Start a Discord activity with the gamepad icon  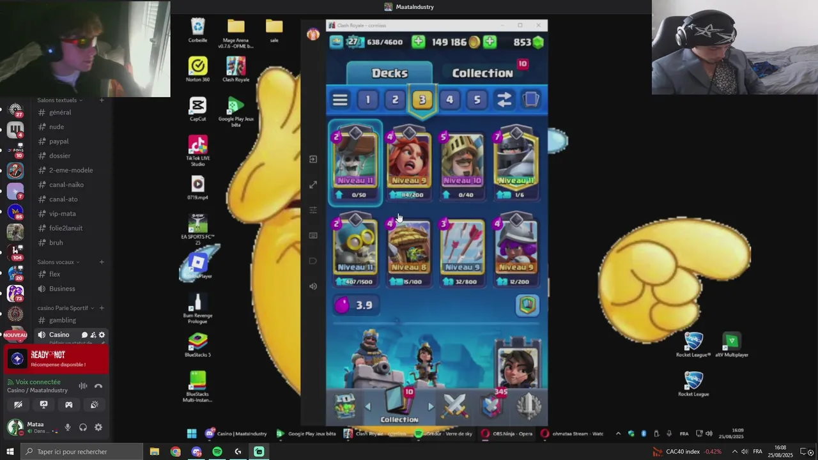(x=69, y=404)
